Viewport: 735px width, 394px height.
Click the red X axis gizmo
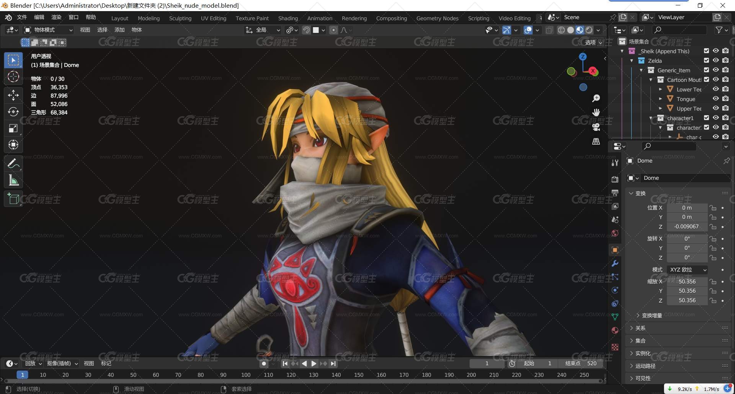click(593, 71)
